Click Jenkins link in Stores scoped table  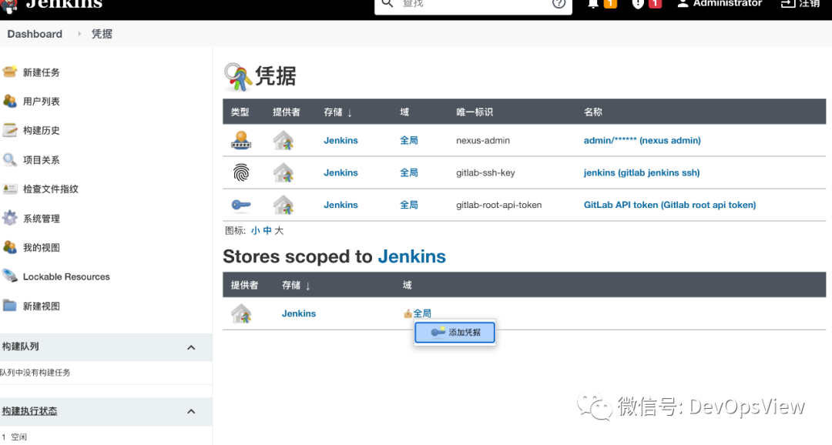coord(299,313)
